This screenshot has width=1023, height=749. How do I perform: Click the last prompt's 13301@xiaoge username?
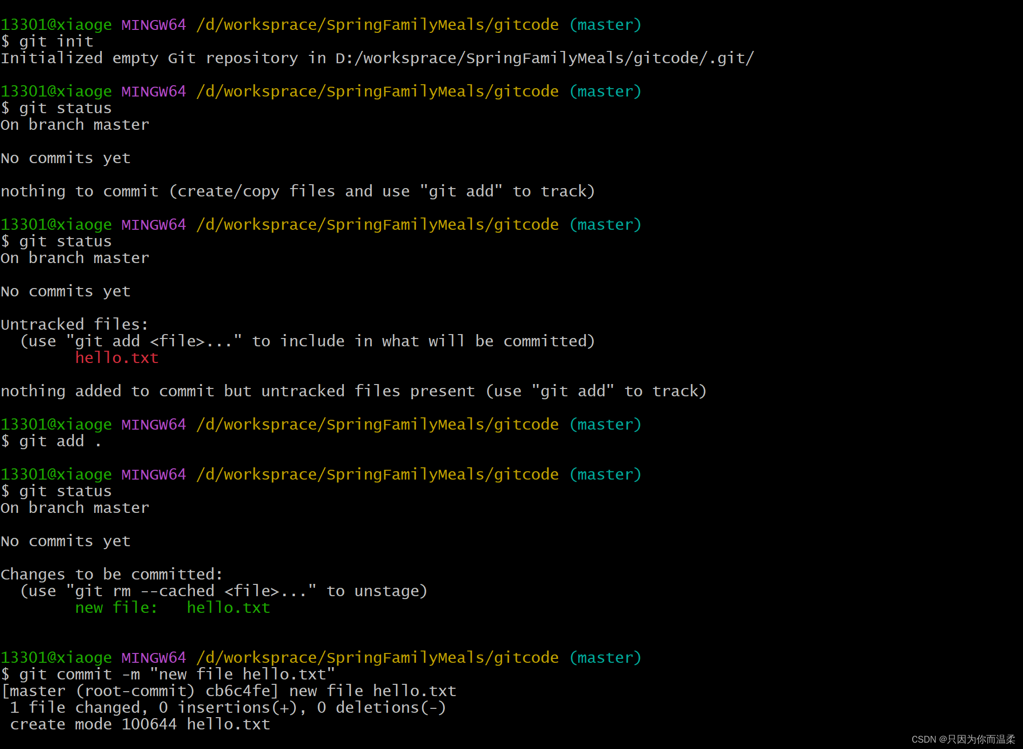pos(56,658)
